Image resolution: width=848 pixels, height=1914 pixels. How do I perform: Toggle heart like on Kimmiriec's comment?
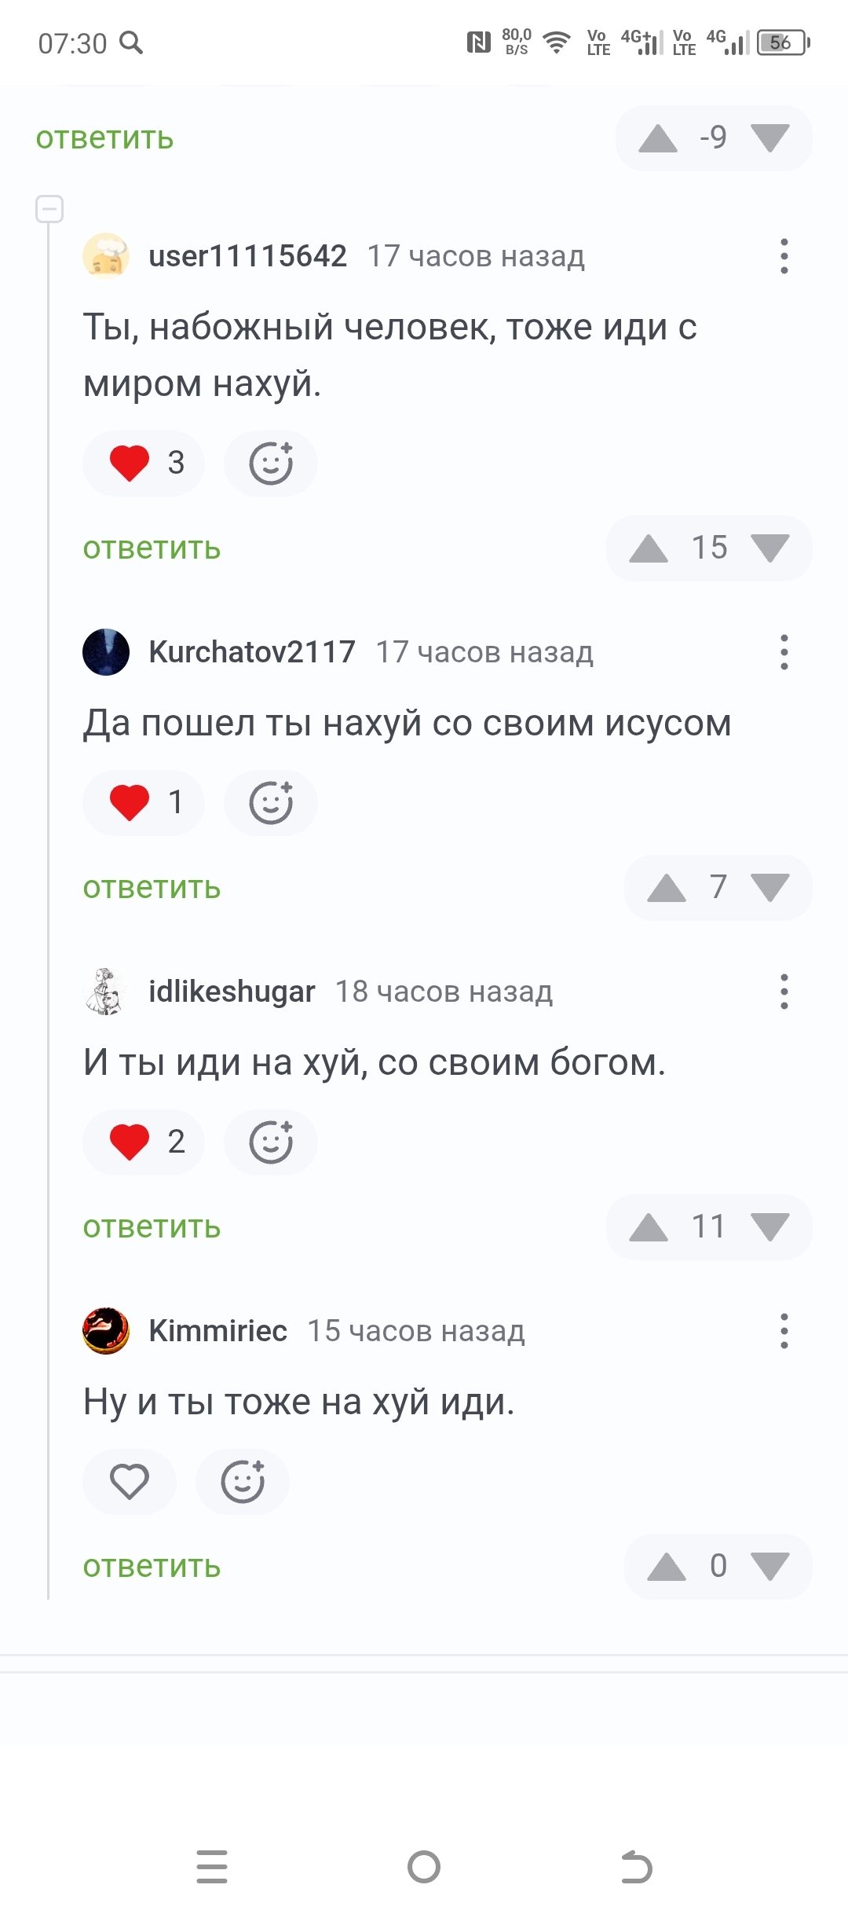coord(130,1482)
